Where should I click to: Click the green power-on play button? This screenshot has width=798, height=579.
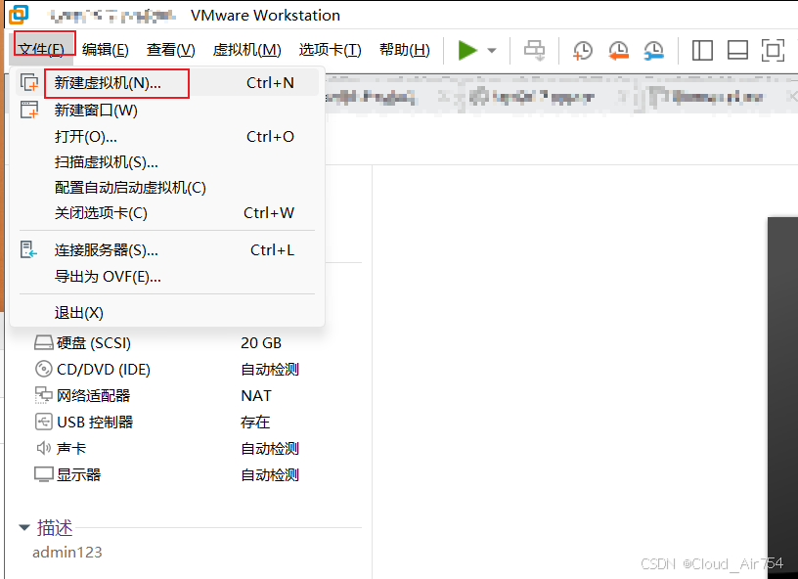(x=467, y=50)
